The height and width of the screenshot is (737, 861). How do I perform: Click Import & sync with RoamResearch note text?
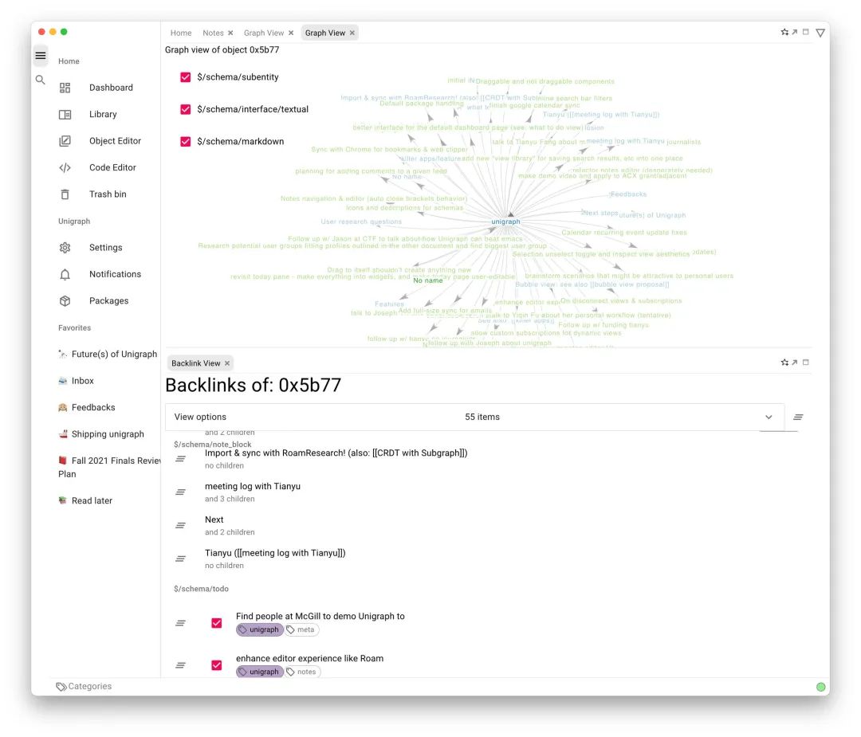pos(336,453)
